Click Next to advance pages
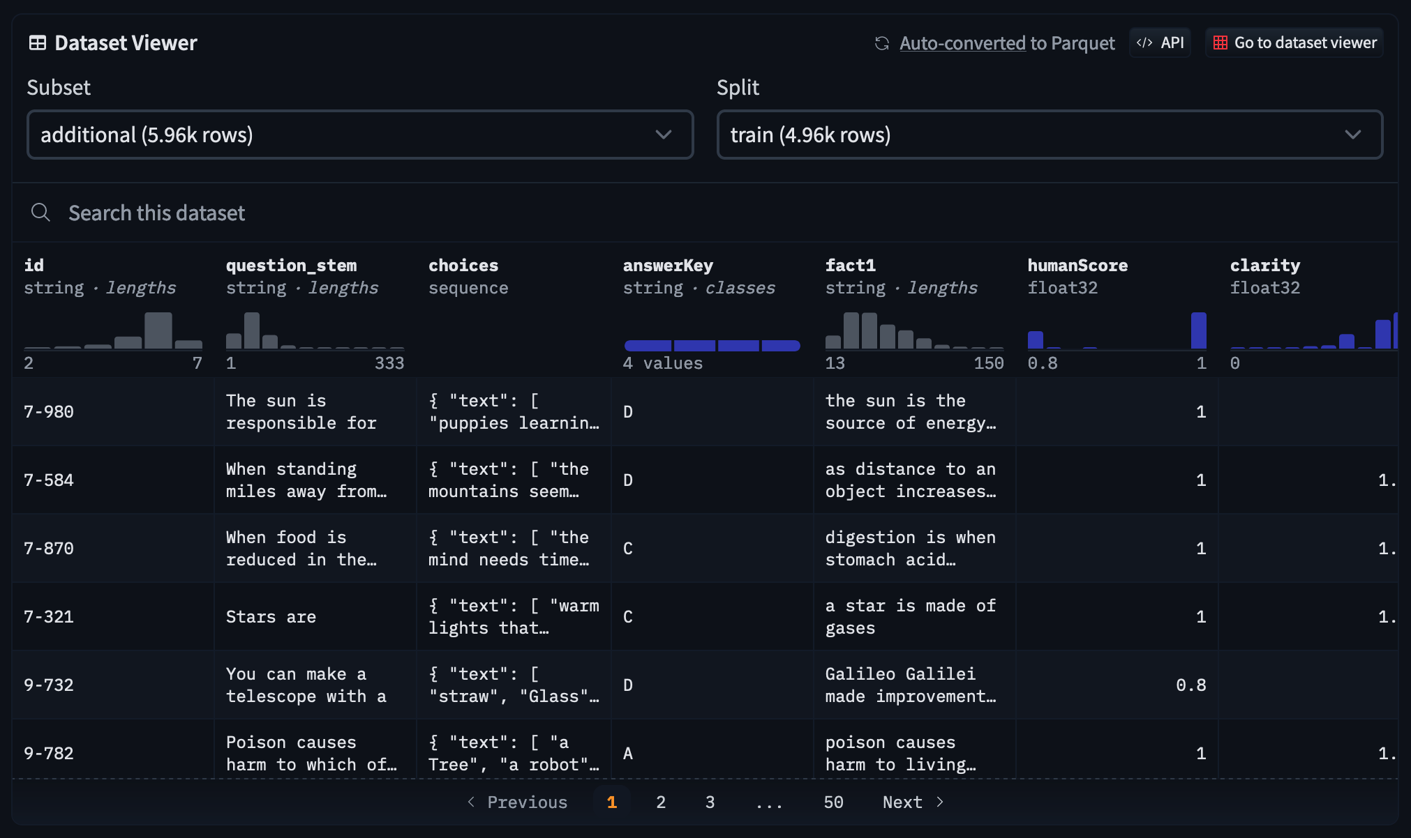The height and width of the screenshot is (838, 1411). tap(902, 802)
